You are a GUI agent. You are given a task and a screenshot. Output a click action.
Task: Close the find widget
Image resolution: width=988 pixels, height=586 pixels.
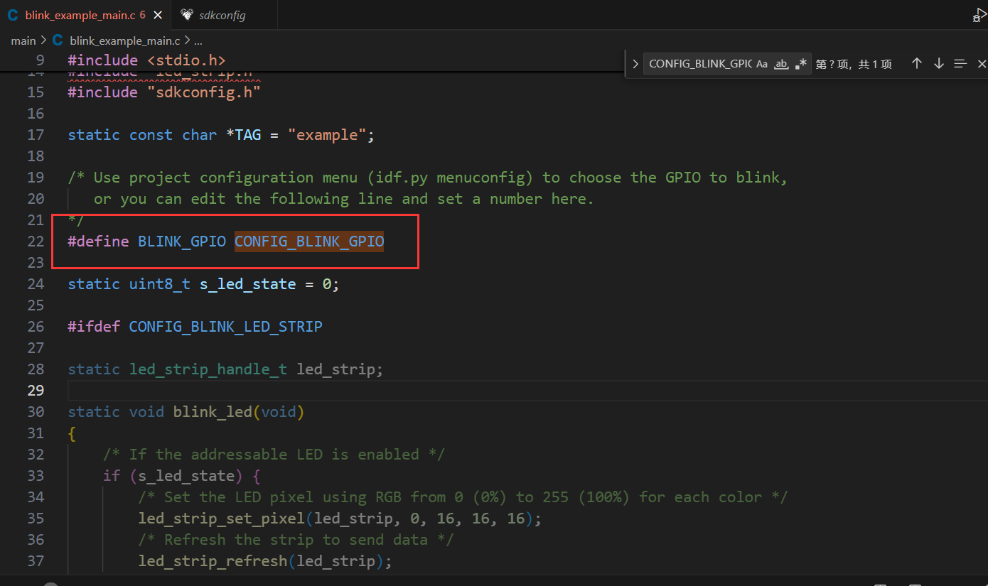982,64
